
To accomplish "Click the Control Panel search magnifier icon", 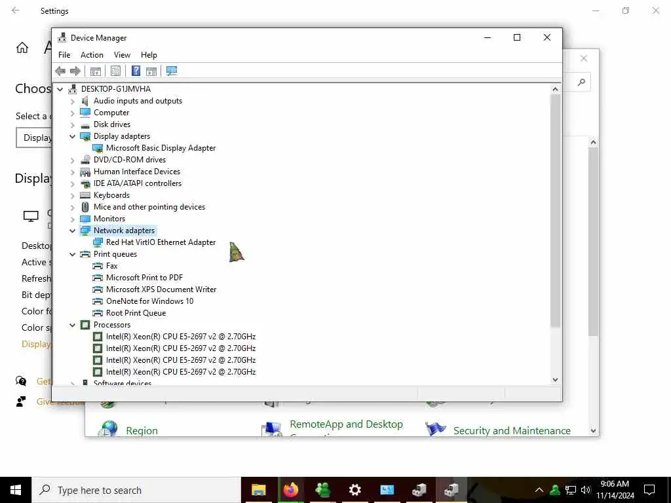I will 581,82.
